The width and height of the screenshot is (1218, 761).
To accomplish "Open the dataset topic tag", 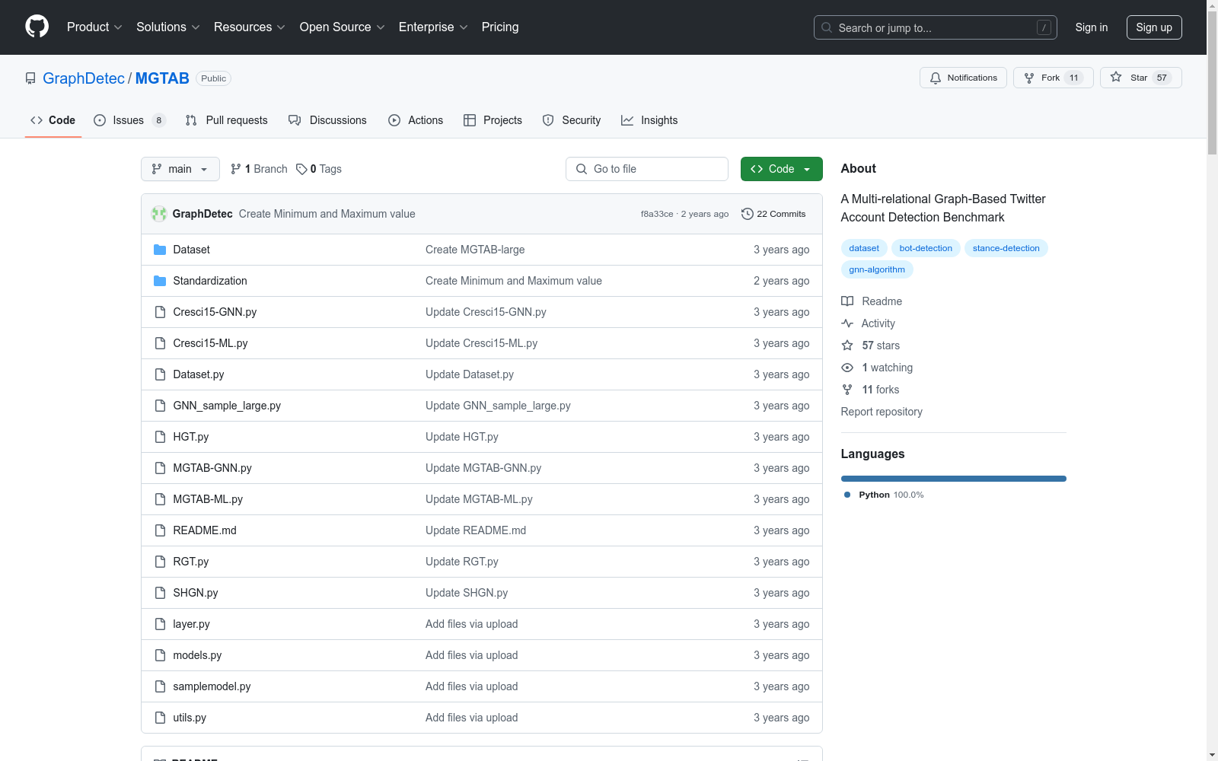I will [x=864, y=248].
